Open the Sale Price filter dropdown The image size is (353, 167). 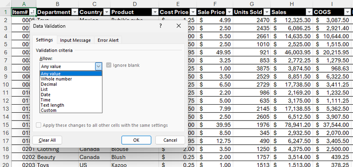click(229, 12)
